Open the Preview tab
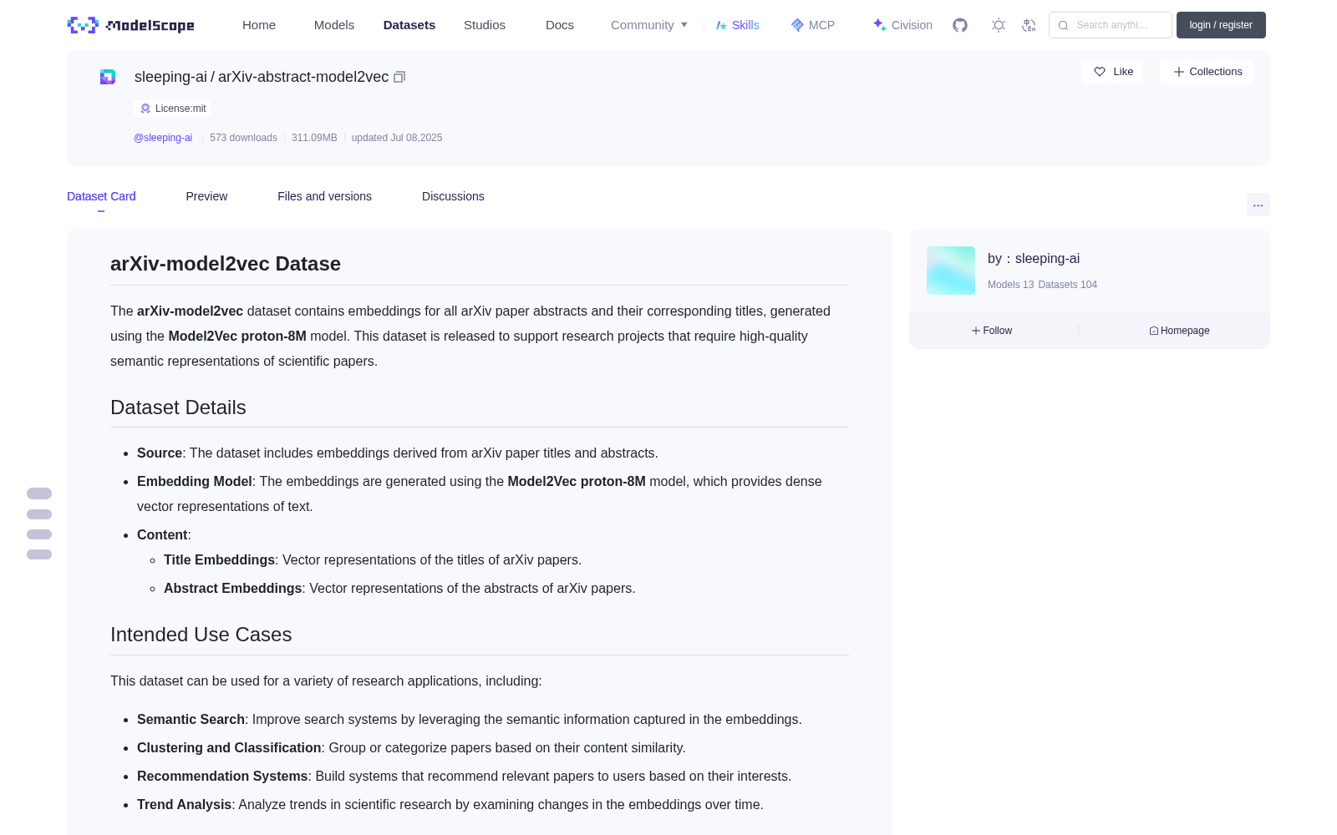 click(206, 196)
